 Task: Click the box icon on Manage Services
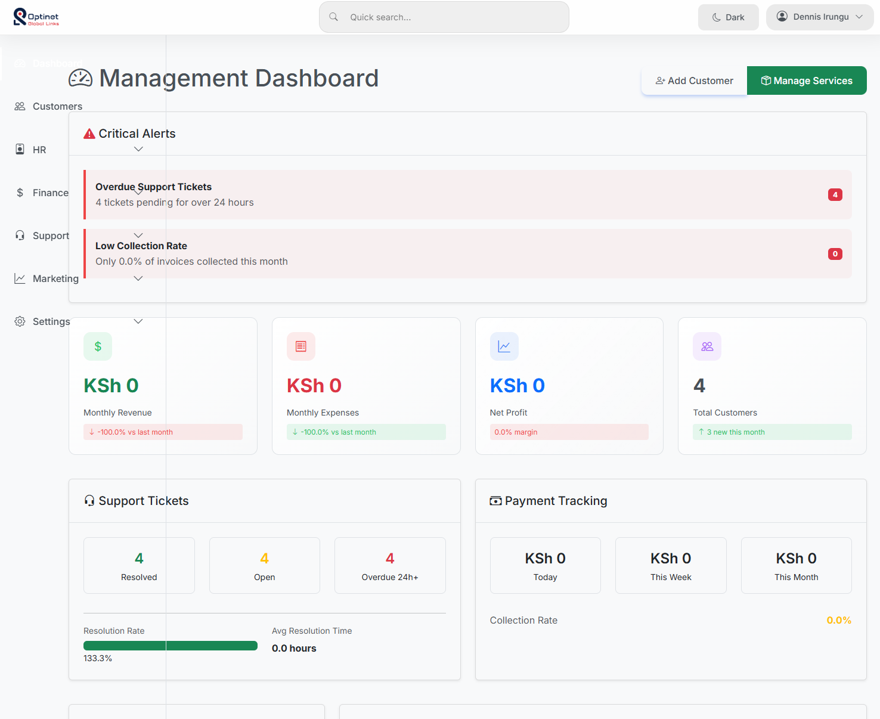click(x=766, y=80)
